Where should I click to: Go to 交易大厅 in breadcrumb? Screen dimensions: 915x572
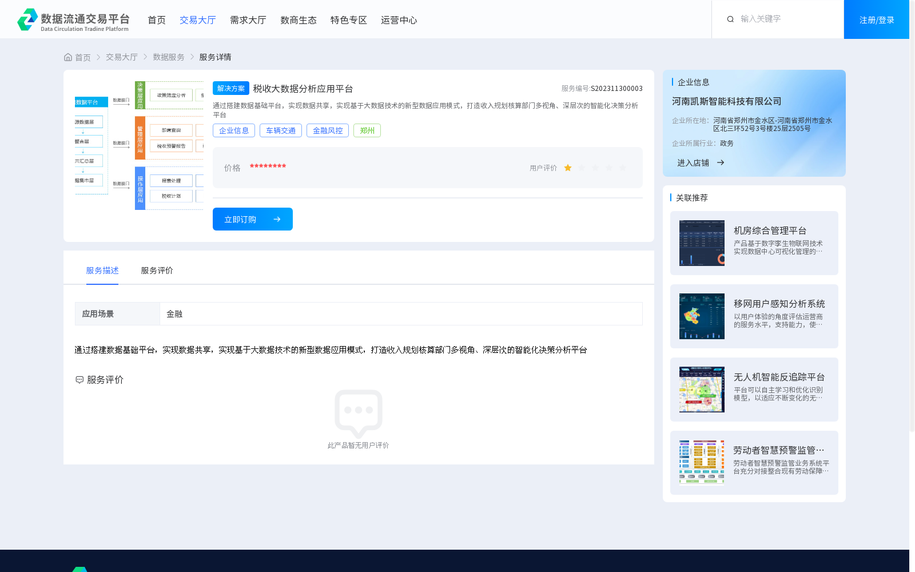coord(122,57)
